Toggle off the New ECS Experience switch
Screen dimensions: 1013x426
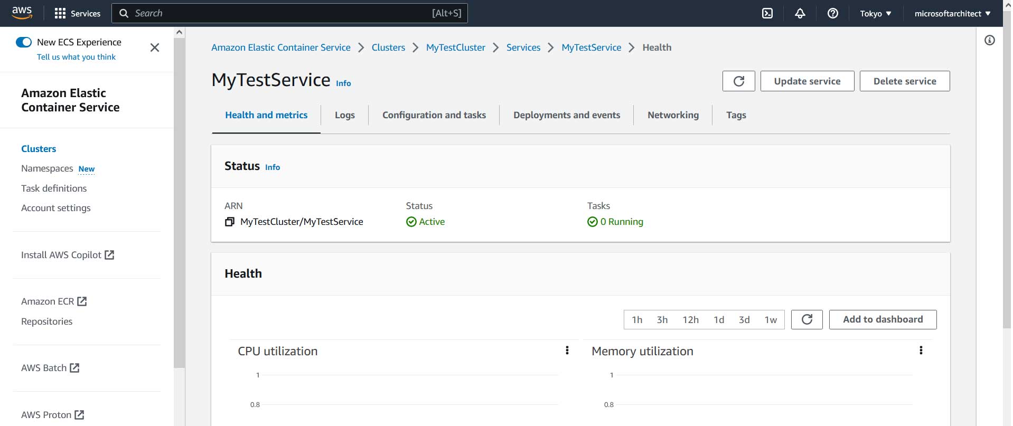click(x=24, y=42)
